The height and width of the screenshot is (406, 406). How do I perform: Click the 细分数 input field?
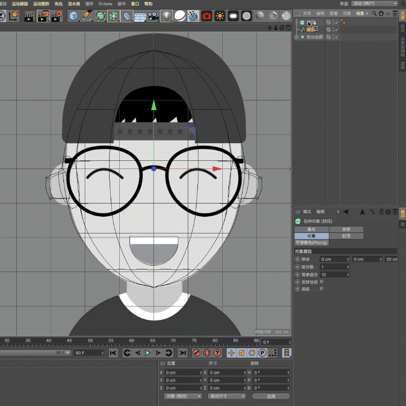(x=334, y=267)
